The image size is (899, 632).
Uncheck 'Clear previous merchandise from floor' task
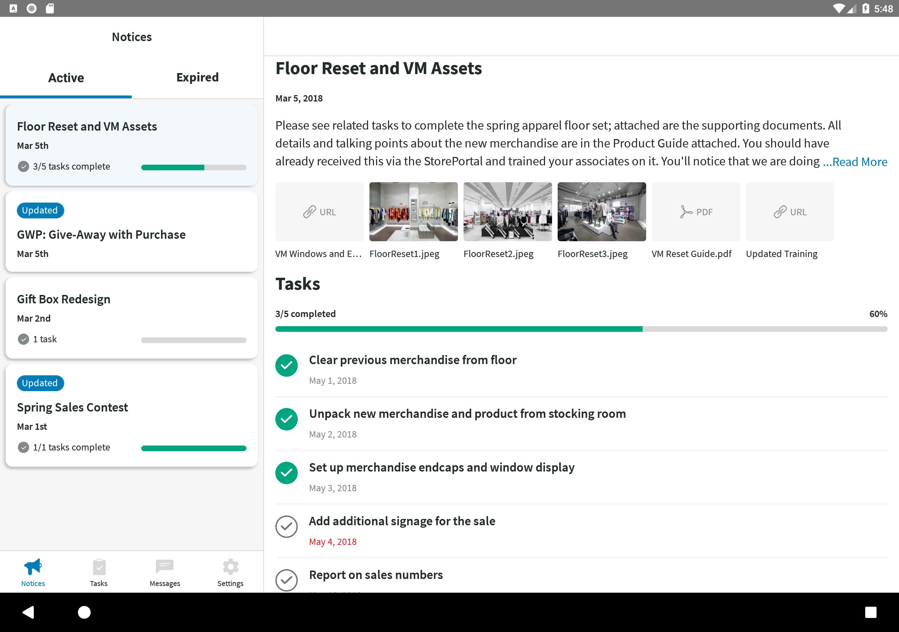coord(287,366)
